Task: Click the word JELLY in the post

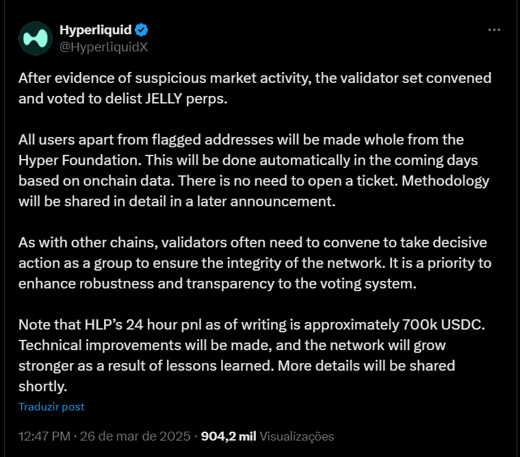Action: click(x=164, y=99)
